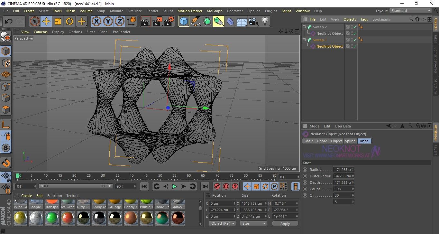
Task: Click the Count input field
Action: (343, 189)
